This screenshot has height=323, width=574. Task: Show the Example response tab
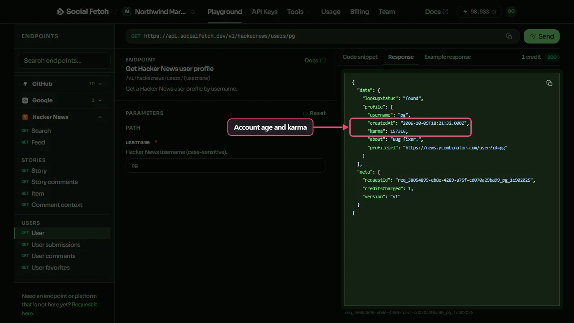click(448, 57)
